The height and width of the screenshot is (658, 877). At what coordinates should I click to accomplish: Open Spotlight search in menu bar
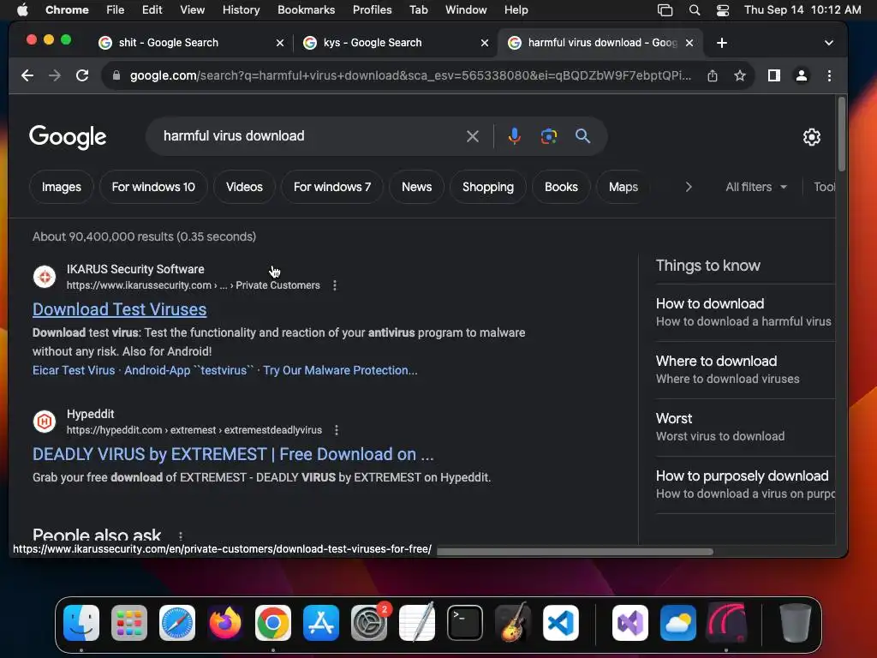(x=694, y=10)
